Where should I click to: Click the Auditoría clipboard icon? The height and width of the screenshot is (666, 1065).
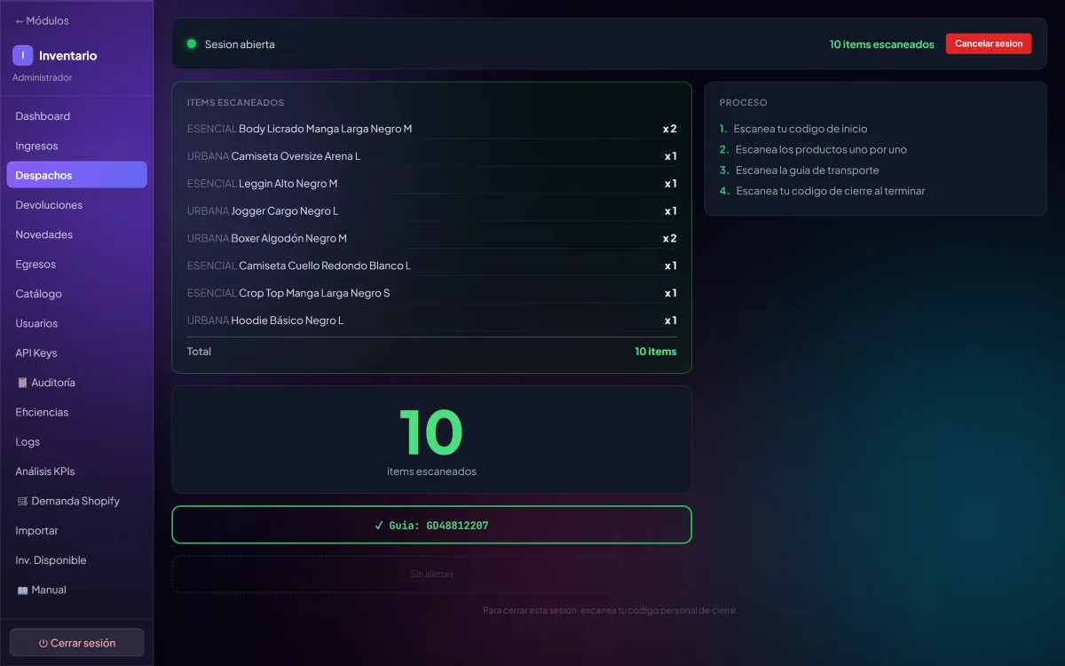point(22,383)
